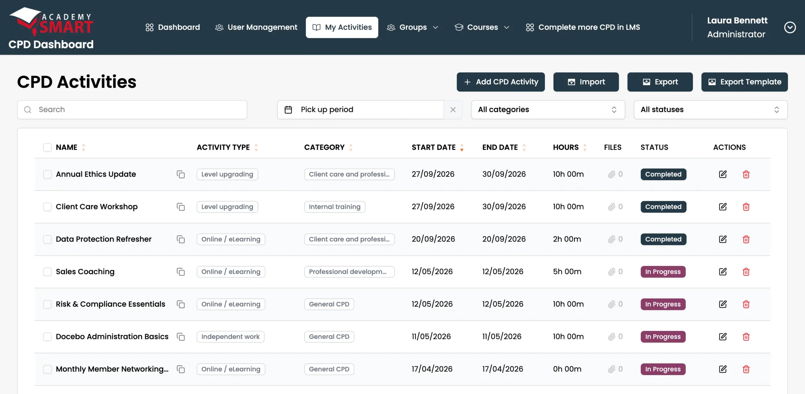The image size is (805, 394).
Task: Check the Client Care Workshop row
Action: 47,207
